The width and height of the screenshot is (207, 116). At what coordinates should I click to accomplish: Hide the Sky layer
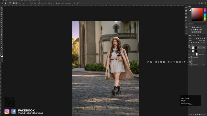[189, 48]
